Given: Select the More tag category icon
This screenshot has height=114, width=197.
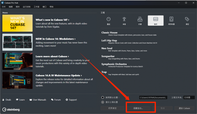Looking at the screenshot, I should [187, 19].
